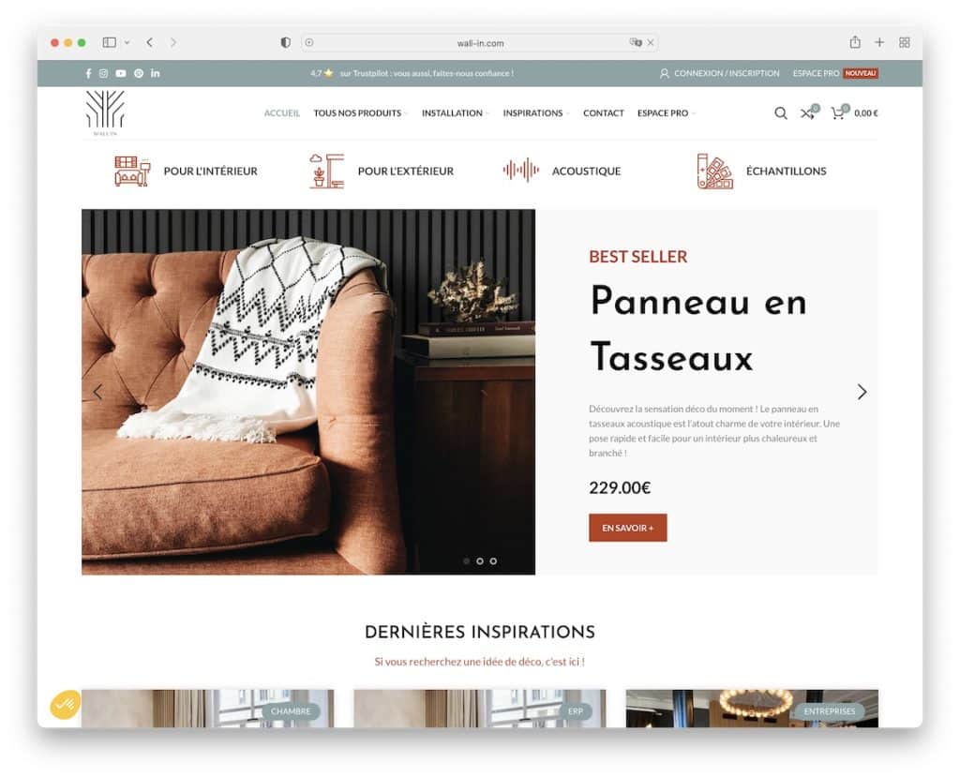The image size is (960, 777).
Task: Expand the Installation dropdown menu
Action: click(x=455, y=113)
